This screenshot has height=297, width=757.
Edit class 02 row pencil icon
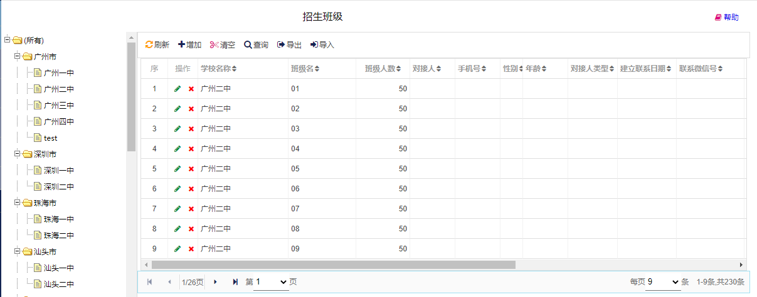coord(177,109)
